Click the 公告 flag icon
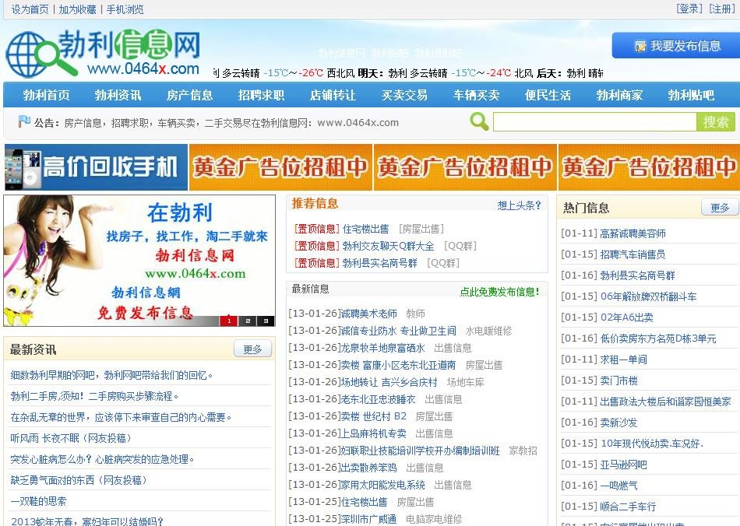Image resolution: width=740 pixels, height=526 pixels. tap(24, 121)
